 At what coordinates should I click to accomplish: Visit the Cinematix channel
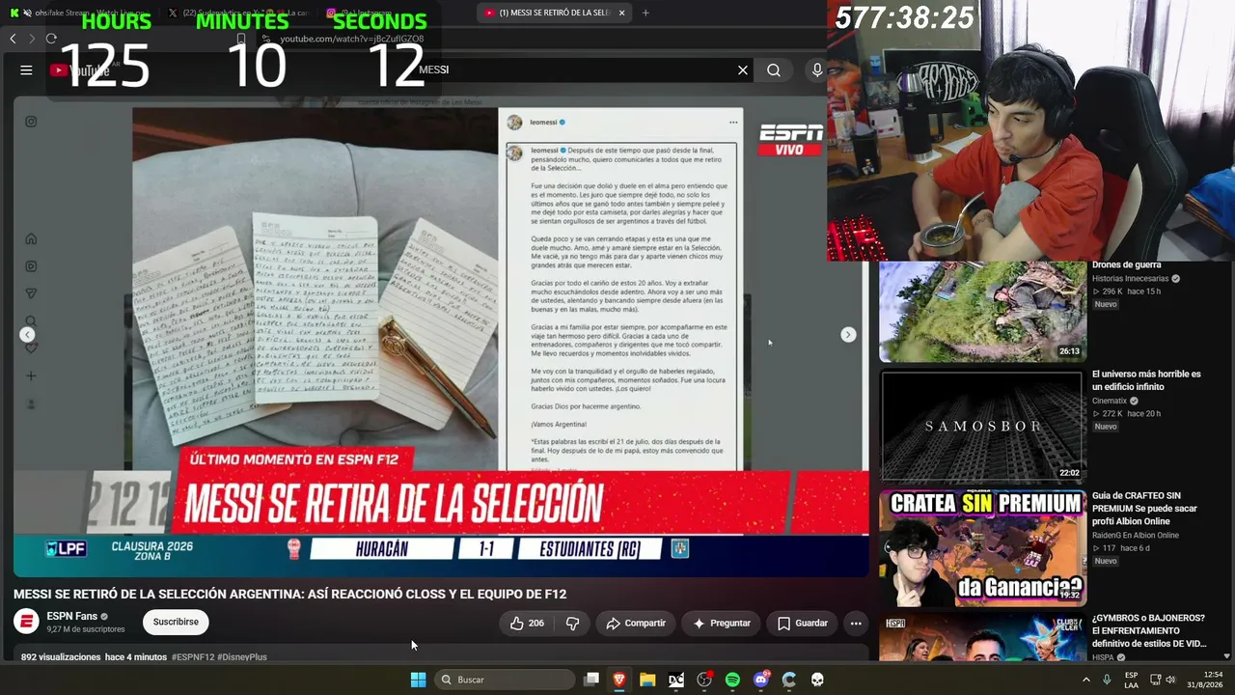[x=1110, y=401]
